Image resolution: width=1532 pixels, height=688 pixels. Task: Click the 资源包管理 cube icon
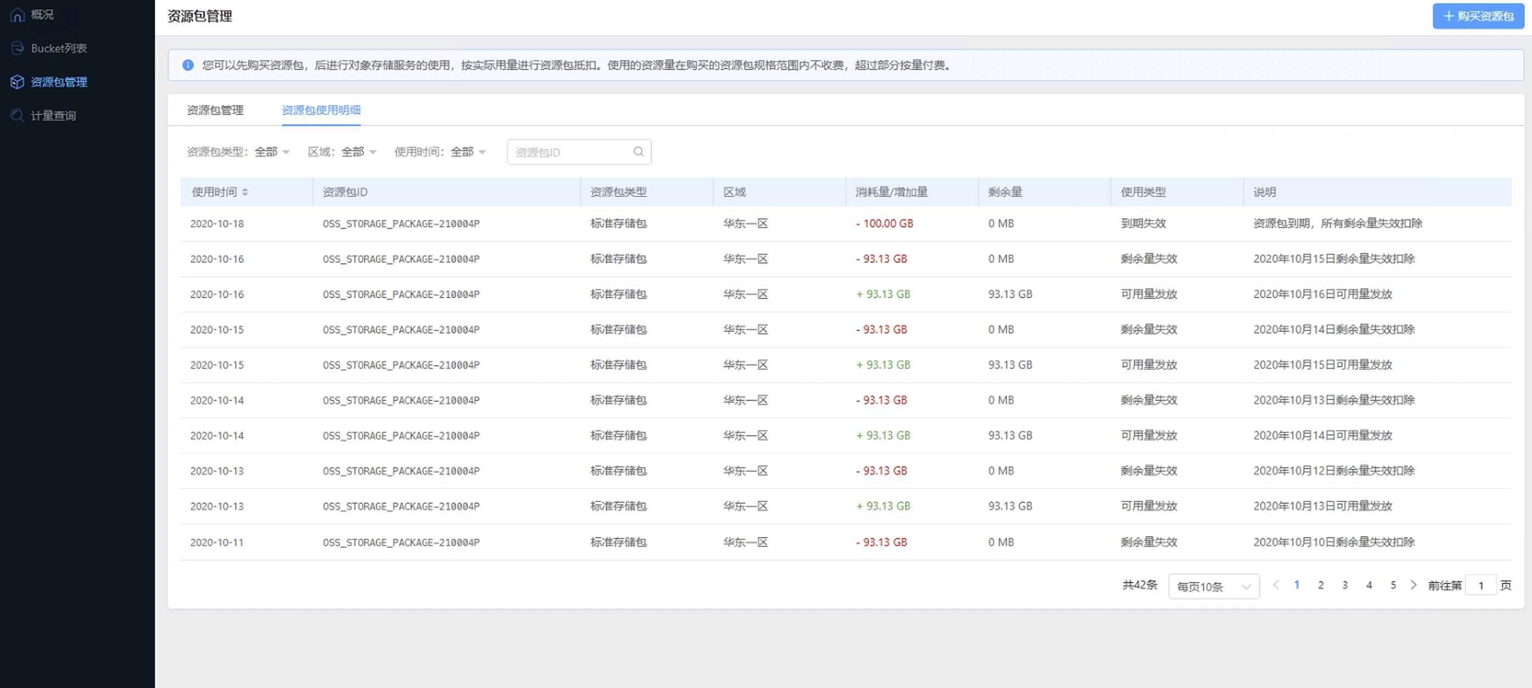pos(17,82)
